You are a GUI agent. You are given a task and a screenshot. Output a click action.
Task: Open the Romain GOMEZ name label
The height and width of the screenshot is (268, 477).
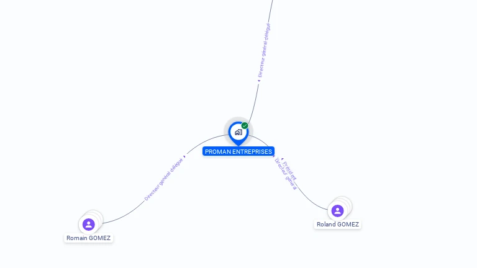click(x=89, y=238)
